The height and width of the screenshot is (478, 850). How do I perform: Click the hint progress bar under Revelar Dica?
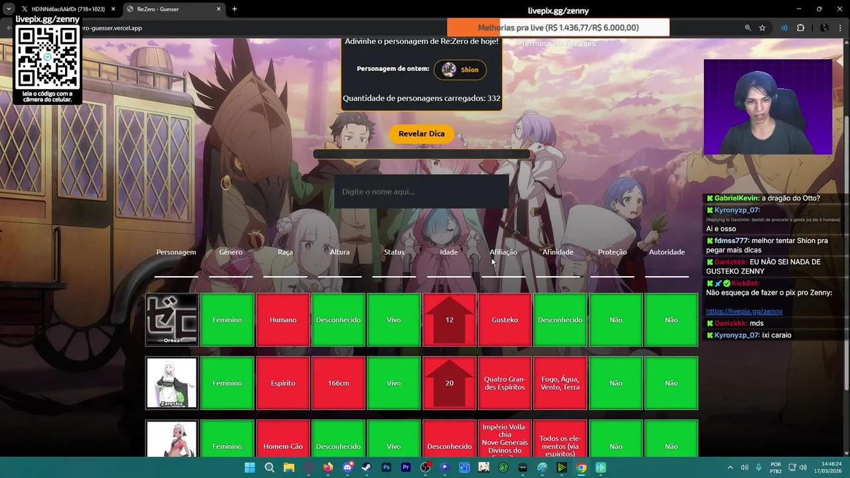pos(422,155)
